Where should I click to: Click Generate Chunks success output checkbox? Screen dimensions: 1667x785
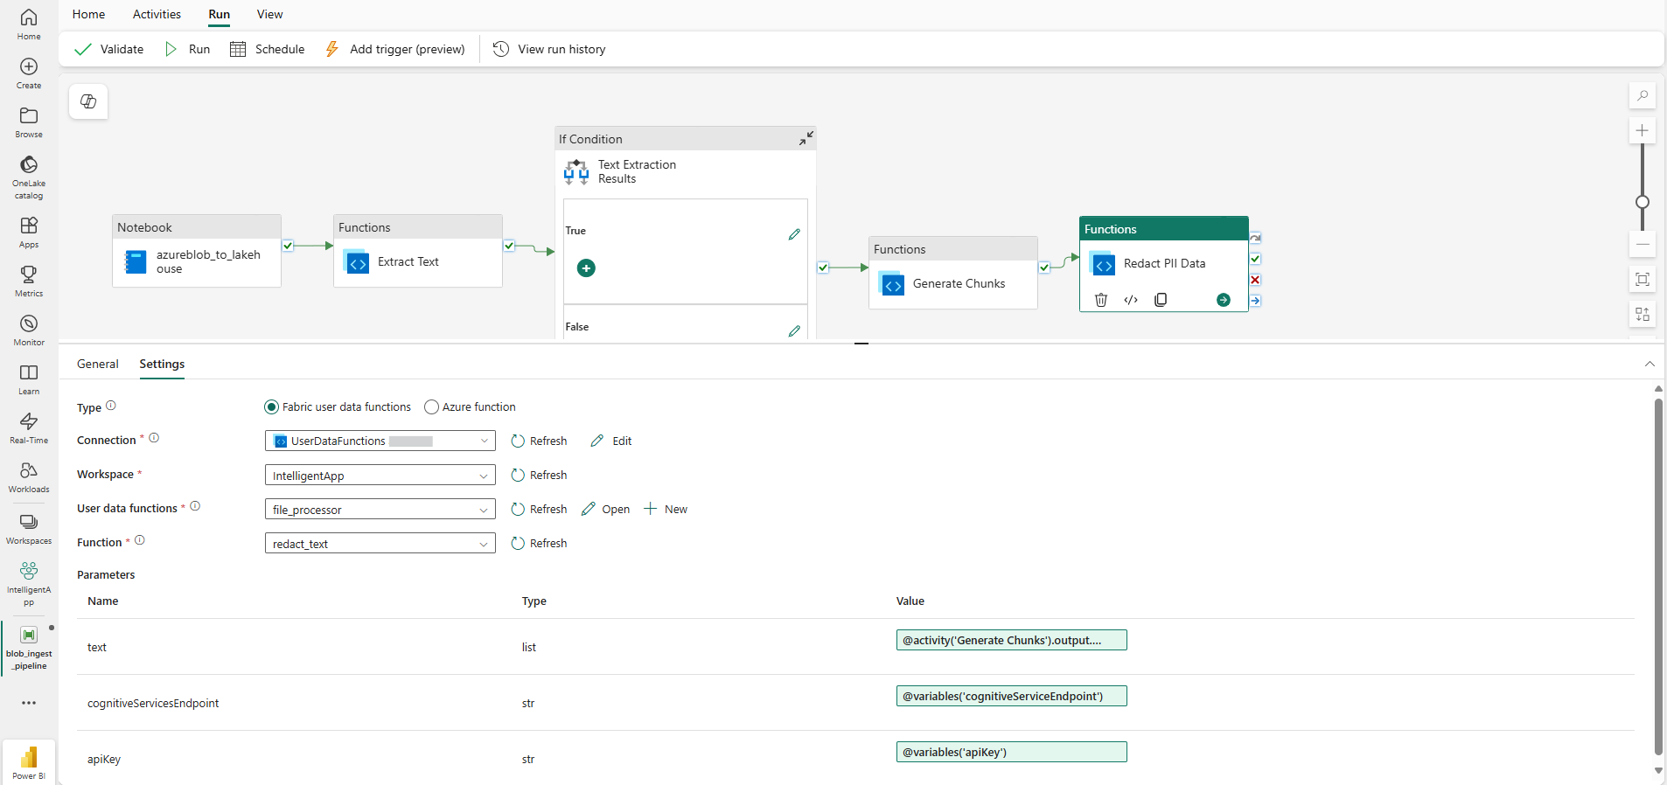(x=1044, y=267)
